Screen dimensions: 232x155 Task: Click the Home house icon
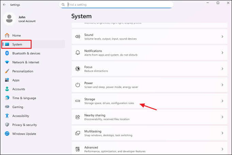(7, 35)
